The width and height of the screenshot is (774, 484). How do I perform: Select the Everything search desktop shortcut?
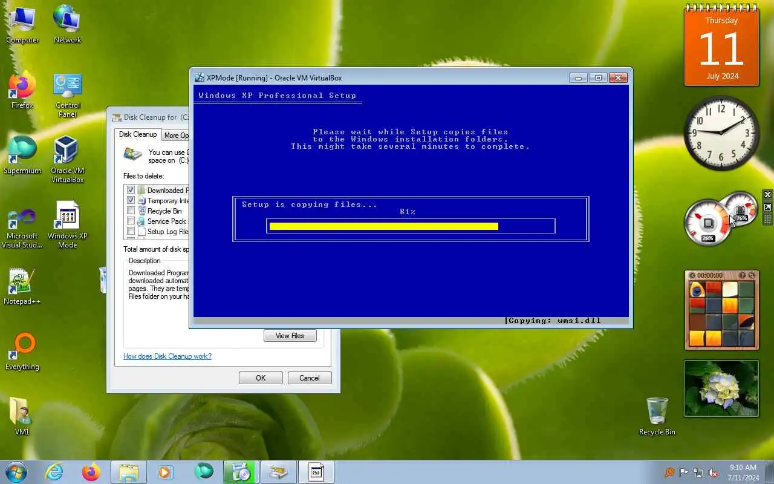22,352
